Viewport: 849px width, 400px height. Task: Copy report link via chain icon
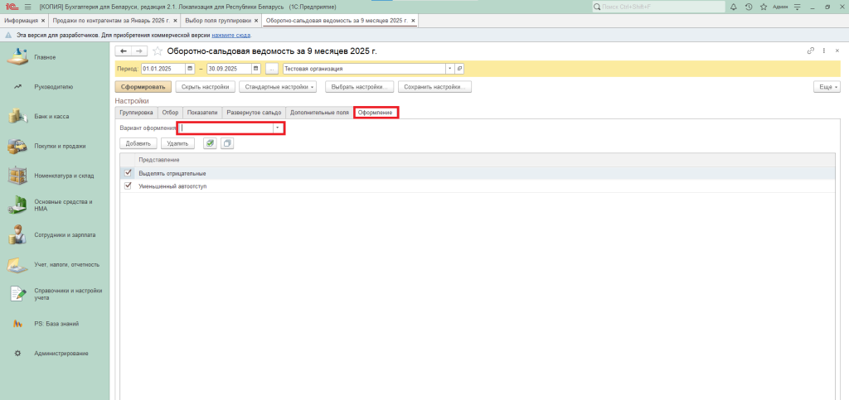tap(811, 51)
